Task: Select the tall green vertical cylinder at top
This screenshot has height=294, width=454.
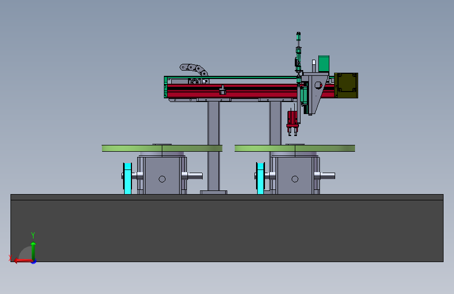Action: point(298,52)
